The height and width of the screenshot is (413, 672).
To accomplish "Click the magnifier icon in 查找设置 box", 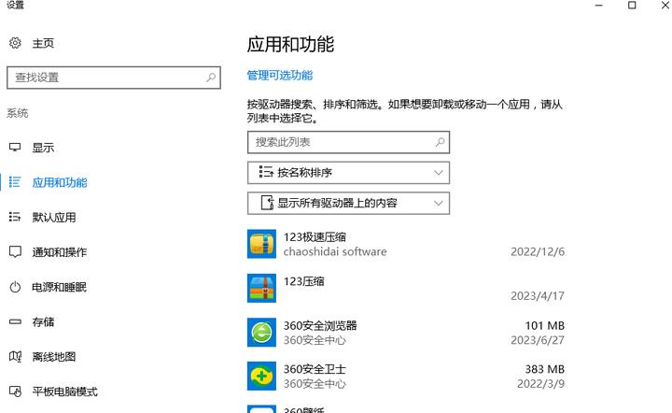I will pos(211,78).
